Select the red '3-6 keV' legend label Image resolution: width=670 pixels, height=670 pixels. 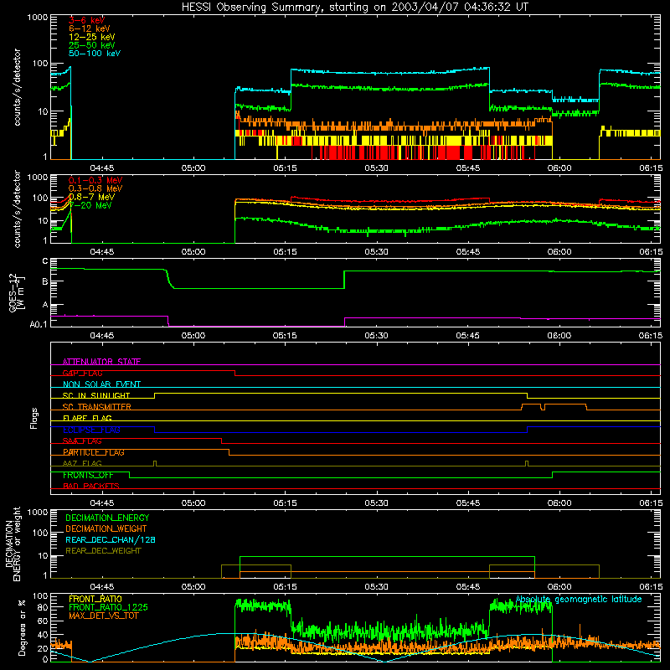(87, 20)
